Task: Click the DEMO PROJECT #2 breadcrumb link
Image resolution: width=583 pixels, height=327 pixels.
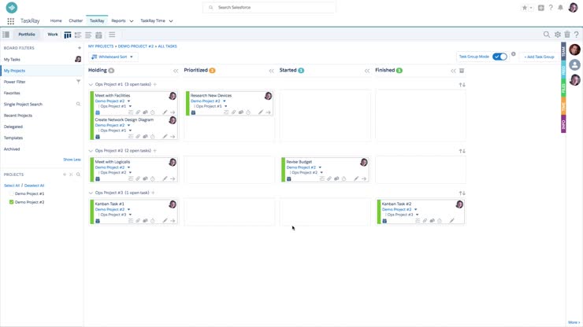Action: (136, 46)
